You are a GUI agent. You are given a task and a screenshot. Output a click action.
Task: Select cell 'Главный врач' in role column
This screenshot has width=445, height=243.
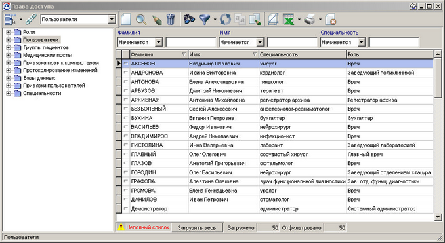390,155
